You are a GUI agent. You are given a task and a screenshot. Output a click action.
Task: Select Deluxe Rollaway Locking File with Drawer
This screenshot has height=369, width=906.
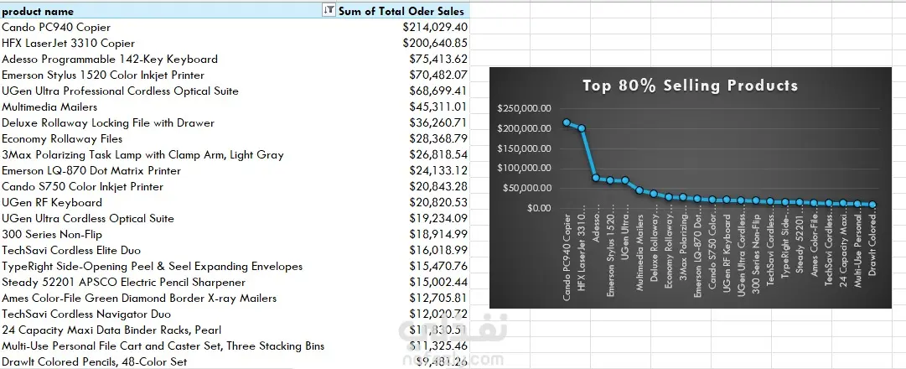(108, 123)
